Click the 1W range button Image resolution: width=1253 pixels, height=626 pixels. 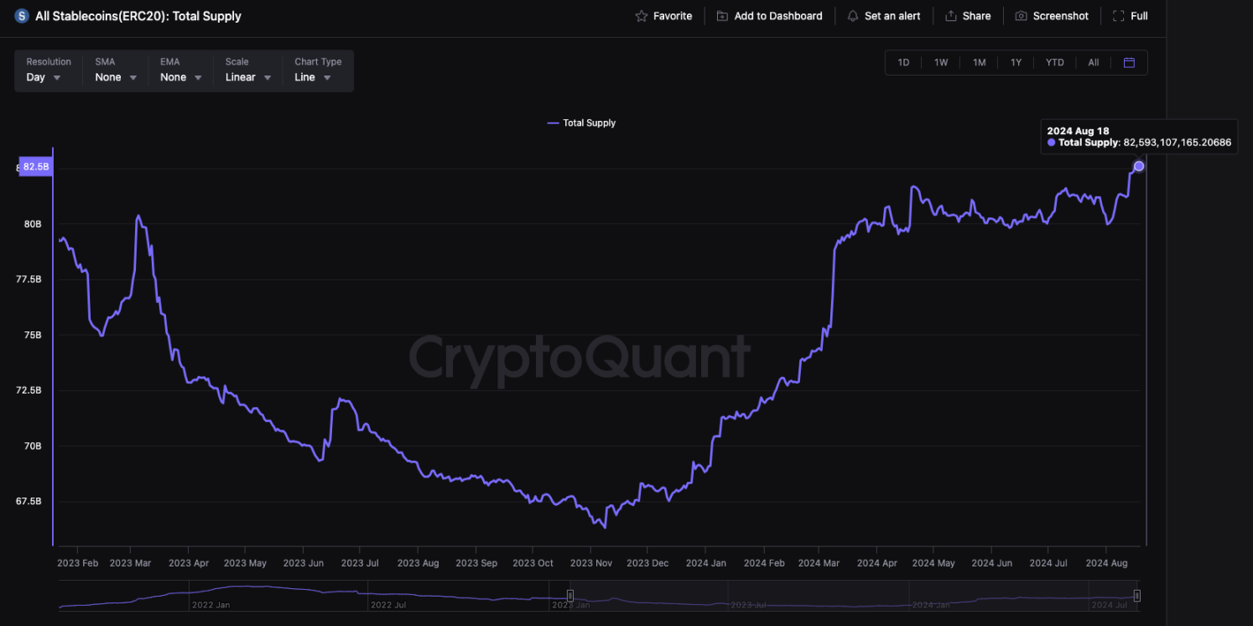940,61
